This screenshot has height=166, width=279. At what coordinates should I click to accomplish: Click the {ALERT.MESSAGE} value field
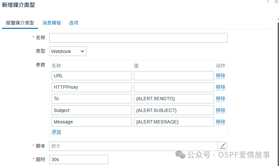coord(174,122)
